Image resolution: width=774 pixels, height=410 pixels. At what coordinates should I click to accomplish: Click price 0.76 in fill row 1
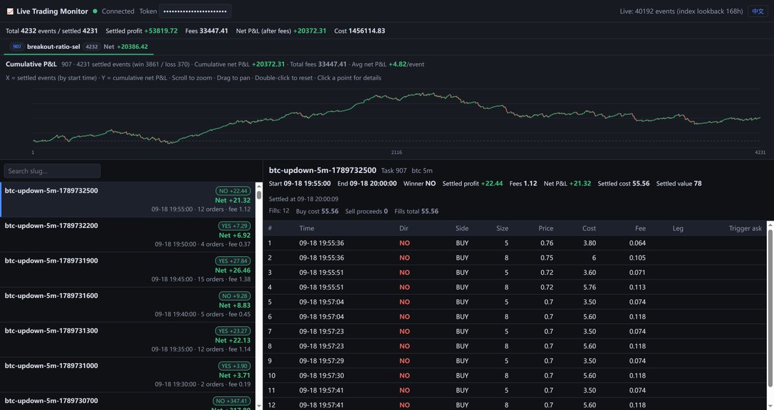click(x=546, y=243)
